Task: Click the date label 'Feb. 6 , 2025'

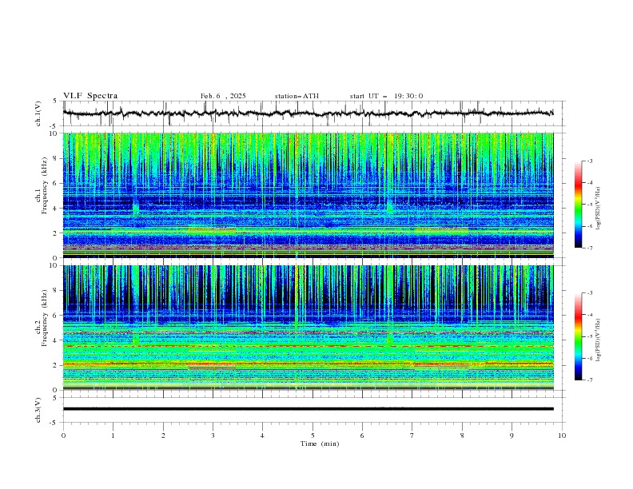Action: click(223, 96)
